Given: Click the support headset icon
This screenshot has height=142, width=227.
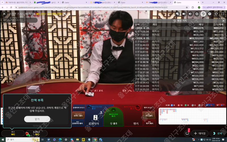Looking at the screenshot, I should tap(216, 14).
